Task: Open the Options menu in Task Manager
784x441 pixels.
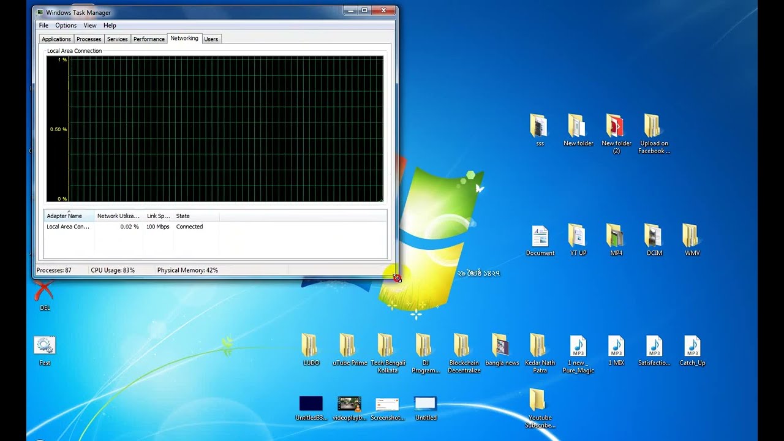Action: pyautogui.click(x=66, y=25)
